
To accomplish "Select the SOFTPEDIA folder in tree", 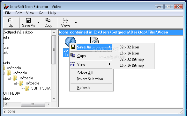I will pos(41,88).
